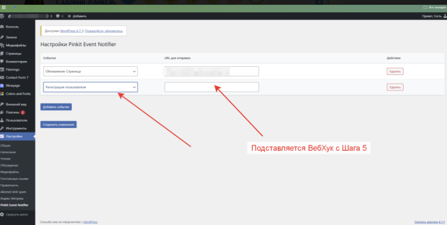
Task: Click the Инструменты wrench icon
Action: (x=2, y=128)
